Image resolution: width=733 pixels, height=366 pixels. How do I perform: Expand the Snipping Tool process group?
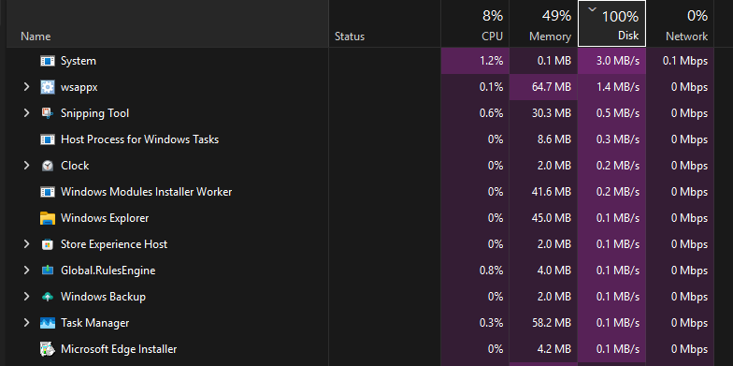(x=26, y=113)
